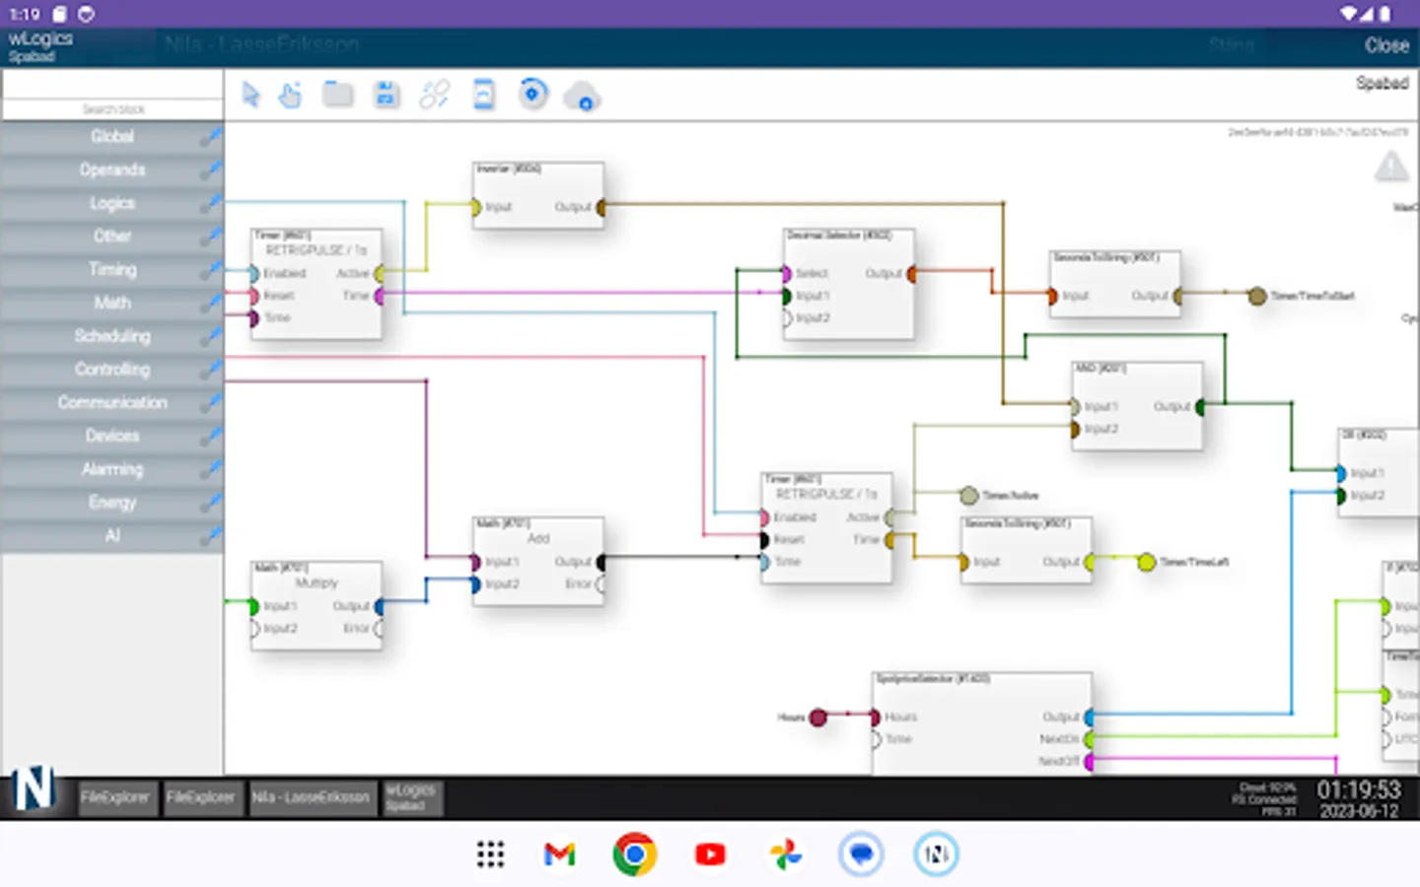Open YouTube from the dock
Viewport: 1420px width, 887px height.
click(x=710, y=854)
